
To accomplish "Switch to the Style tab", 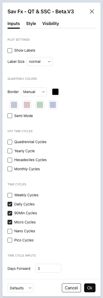I will pyautogui.click(x=31, y=23).
